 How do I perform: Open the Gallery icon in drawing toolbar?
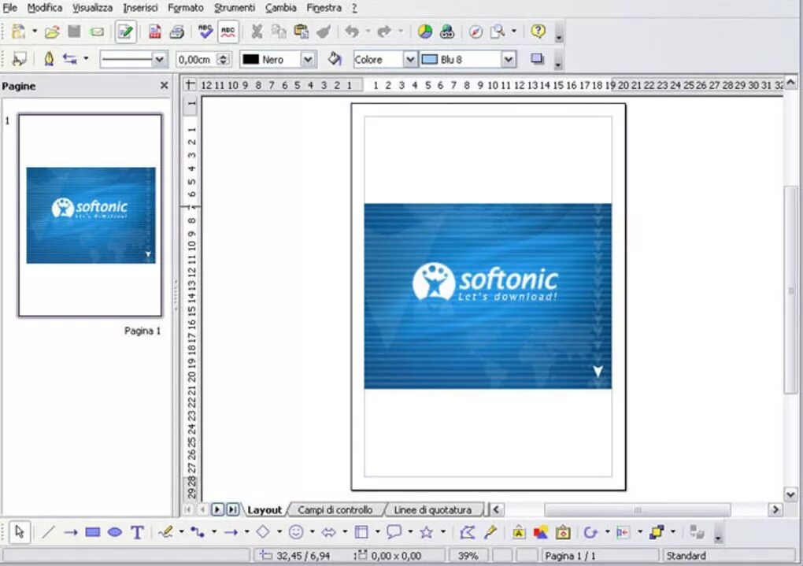tap(563, 533)
